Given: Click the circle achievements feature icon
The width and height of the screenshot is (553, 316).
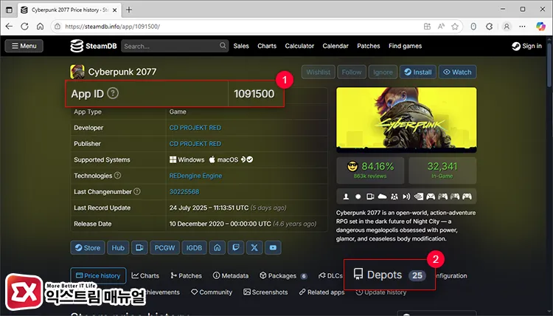Looking at the screenshot, I should pyautogui.click(x=358, y=196).
